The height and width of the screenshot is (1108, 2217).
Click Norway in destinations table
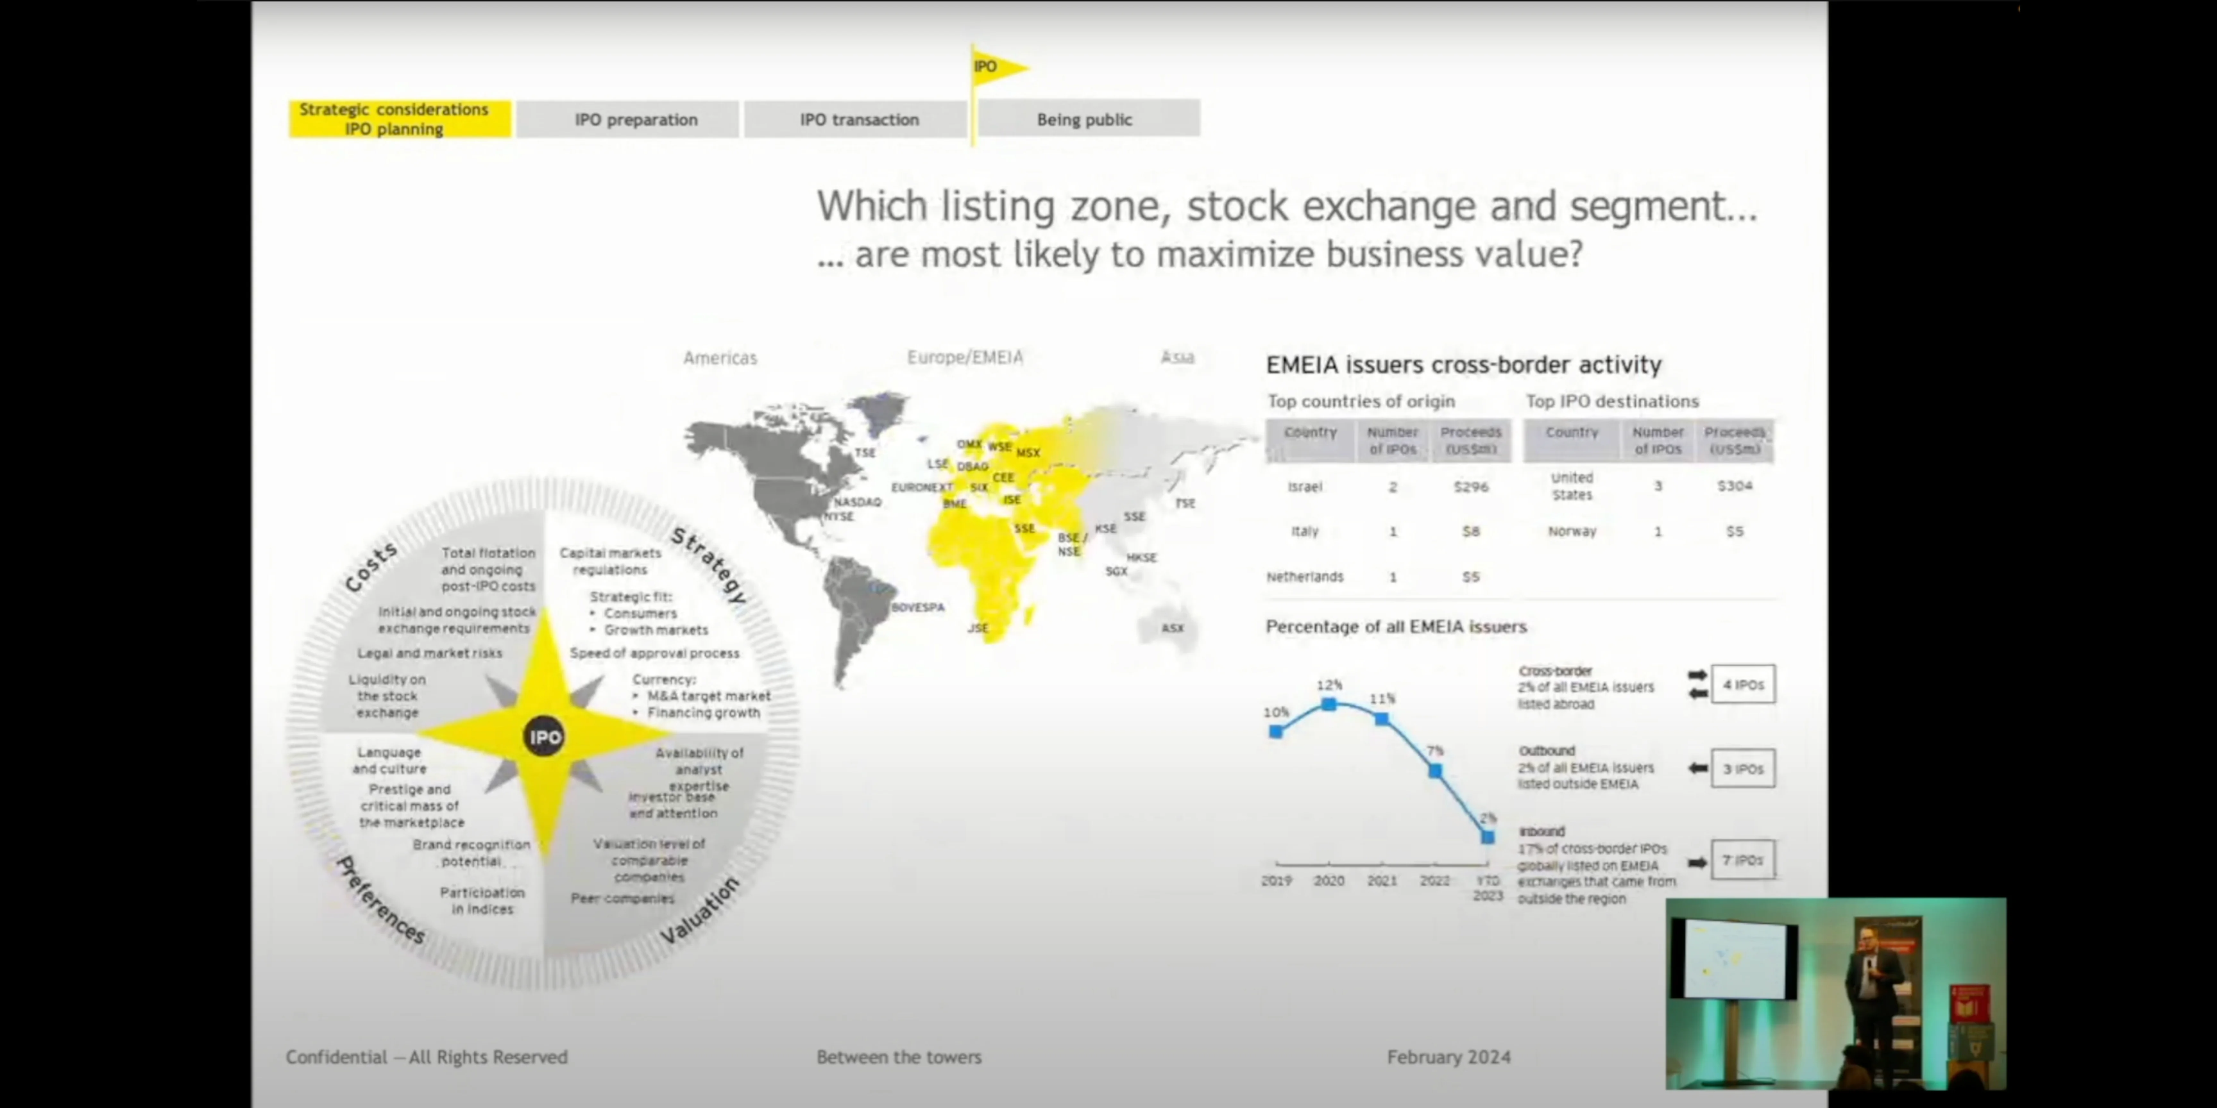pyautogui.click(x=1572, y=532)
